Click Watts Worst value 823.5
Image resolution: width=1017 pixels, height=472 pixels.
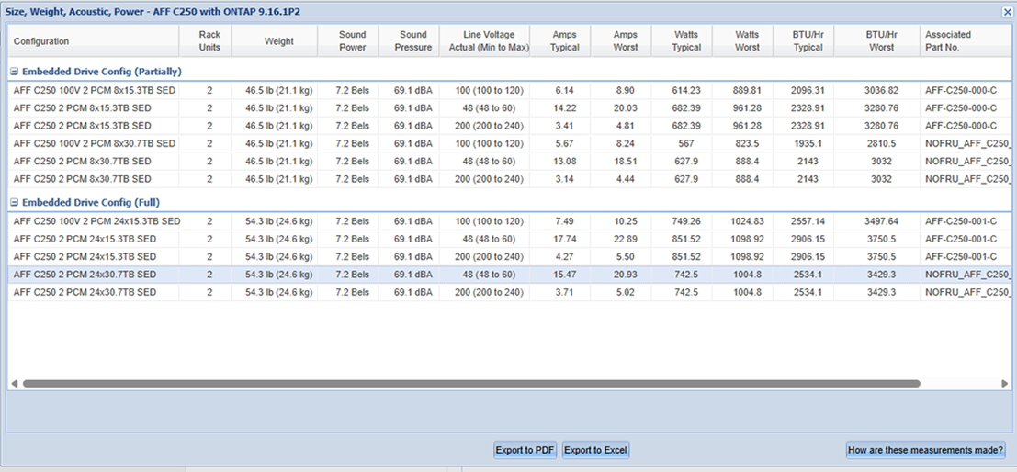click(747, 143)
